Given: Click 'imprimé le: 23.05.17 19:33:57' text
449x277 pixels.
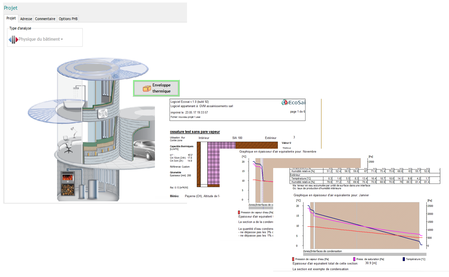Looking at the screenshot, I should [189, 112].
